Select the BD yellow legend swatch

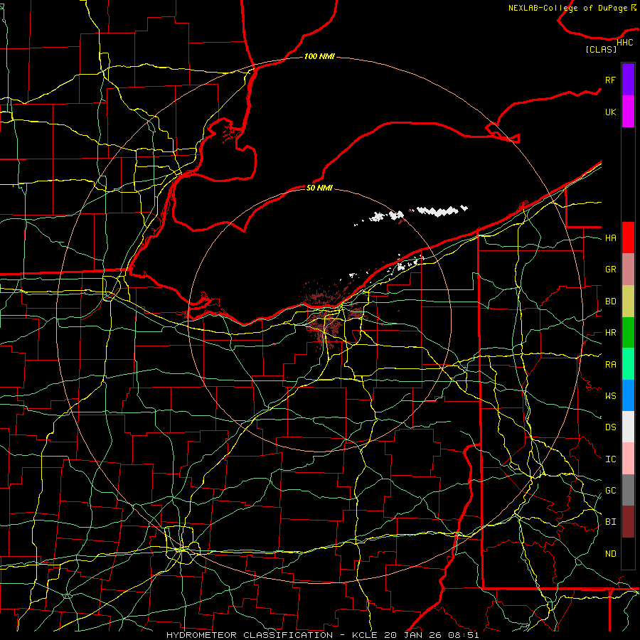[x=628, y=302]
